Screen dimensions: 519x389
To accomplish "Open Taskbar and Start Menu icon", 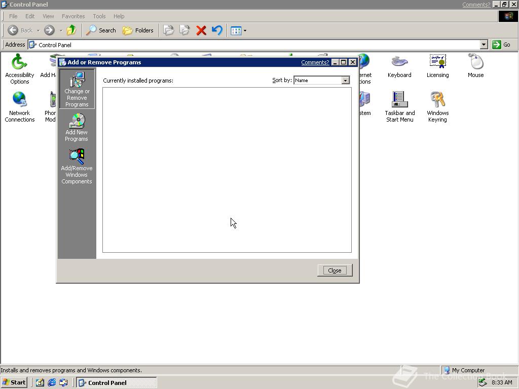I will click(x=399, y=106).
